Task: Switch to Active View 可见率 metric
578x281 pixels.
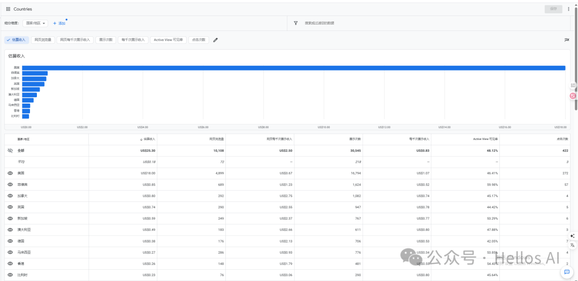Action: tap(168, 40)
